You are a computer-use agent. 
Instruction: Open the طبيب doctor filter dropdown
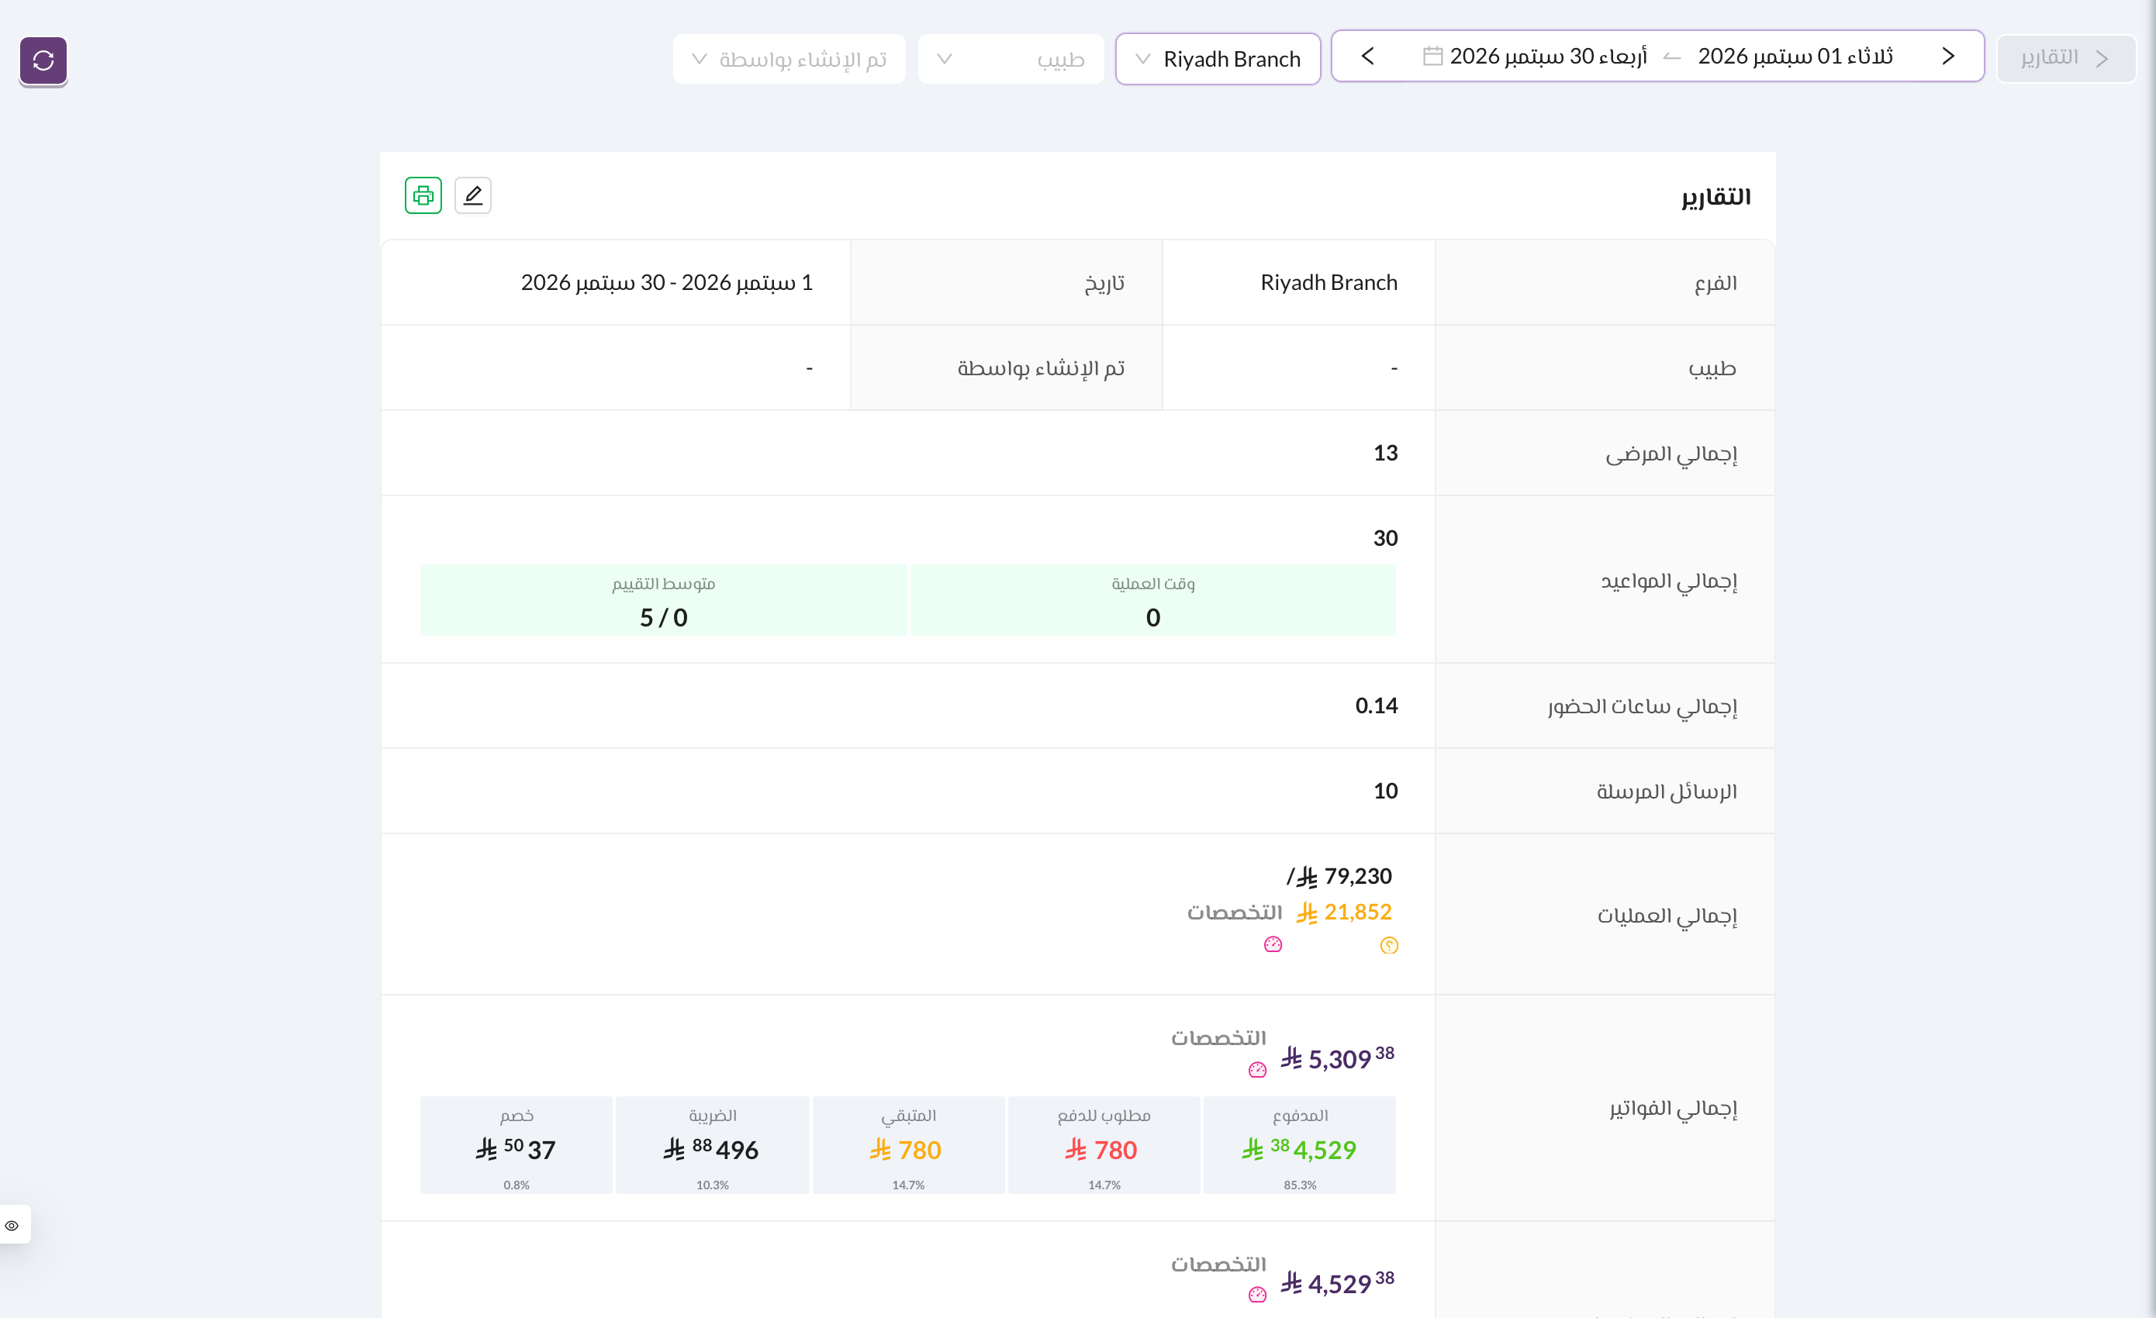click(1011, 60)
